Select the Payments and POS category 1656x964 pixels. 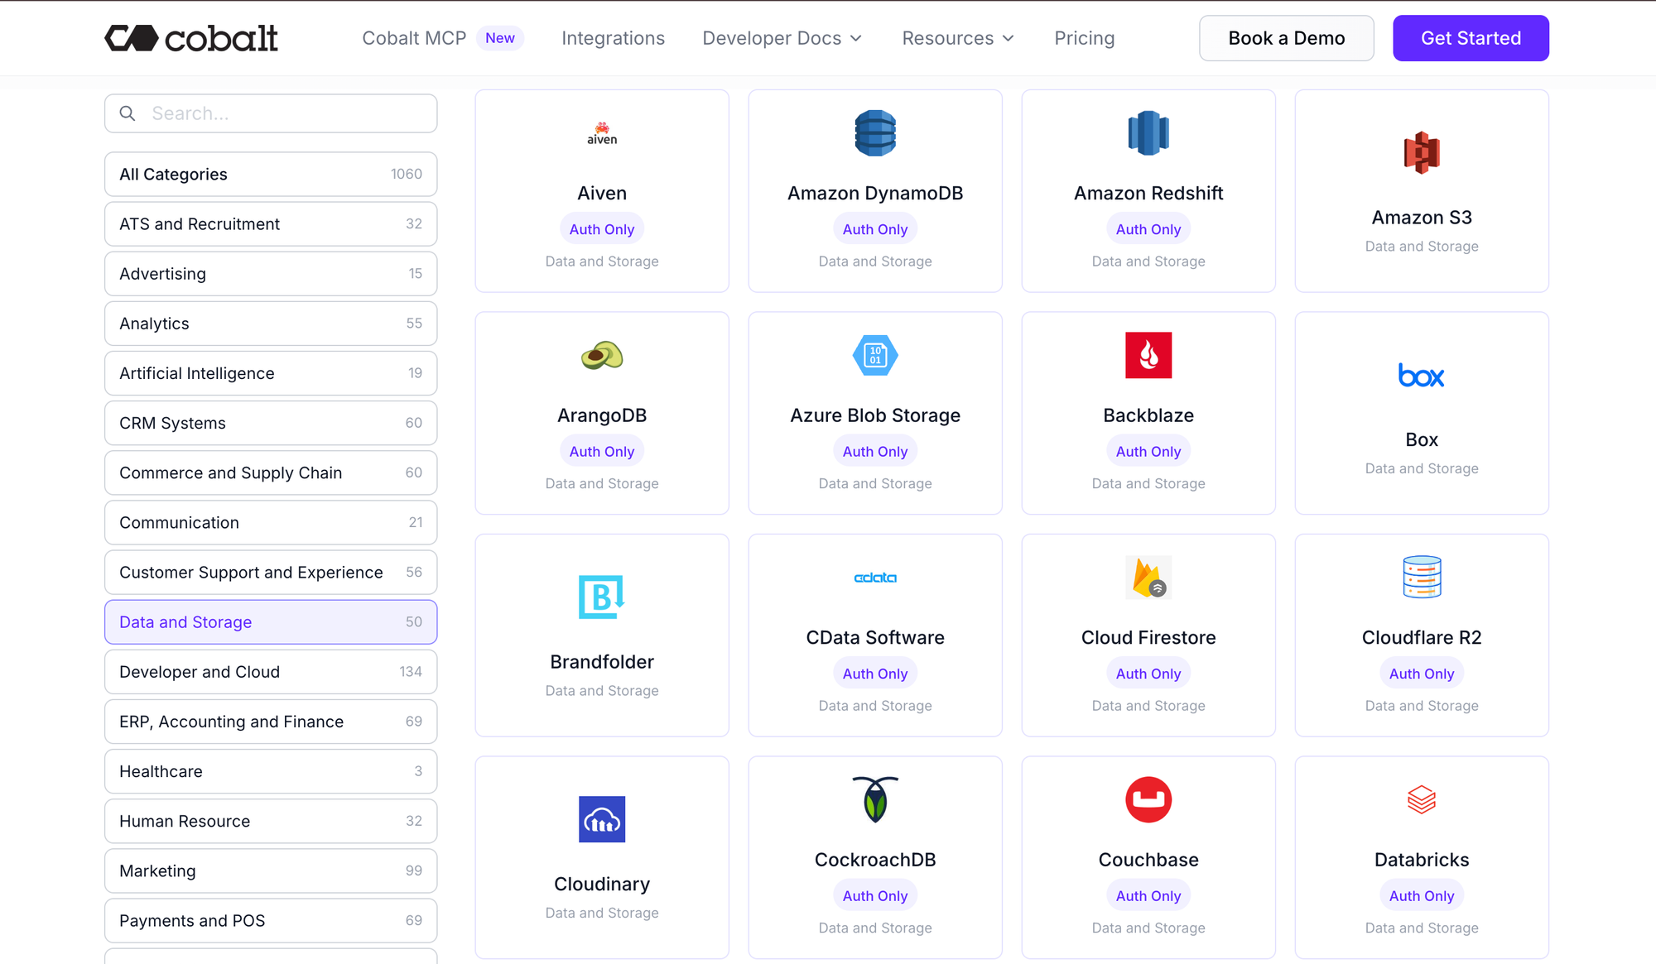(271, 920)
